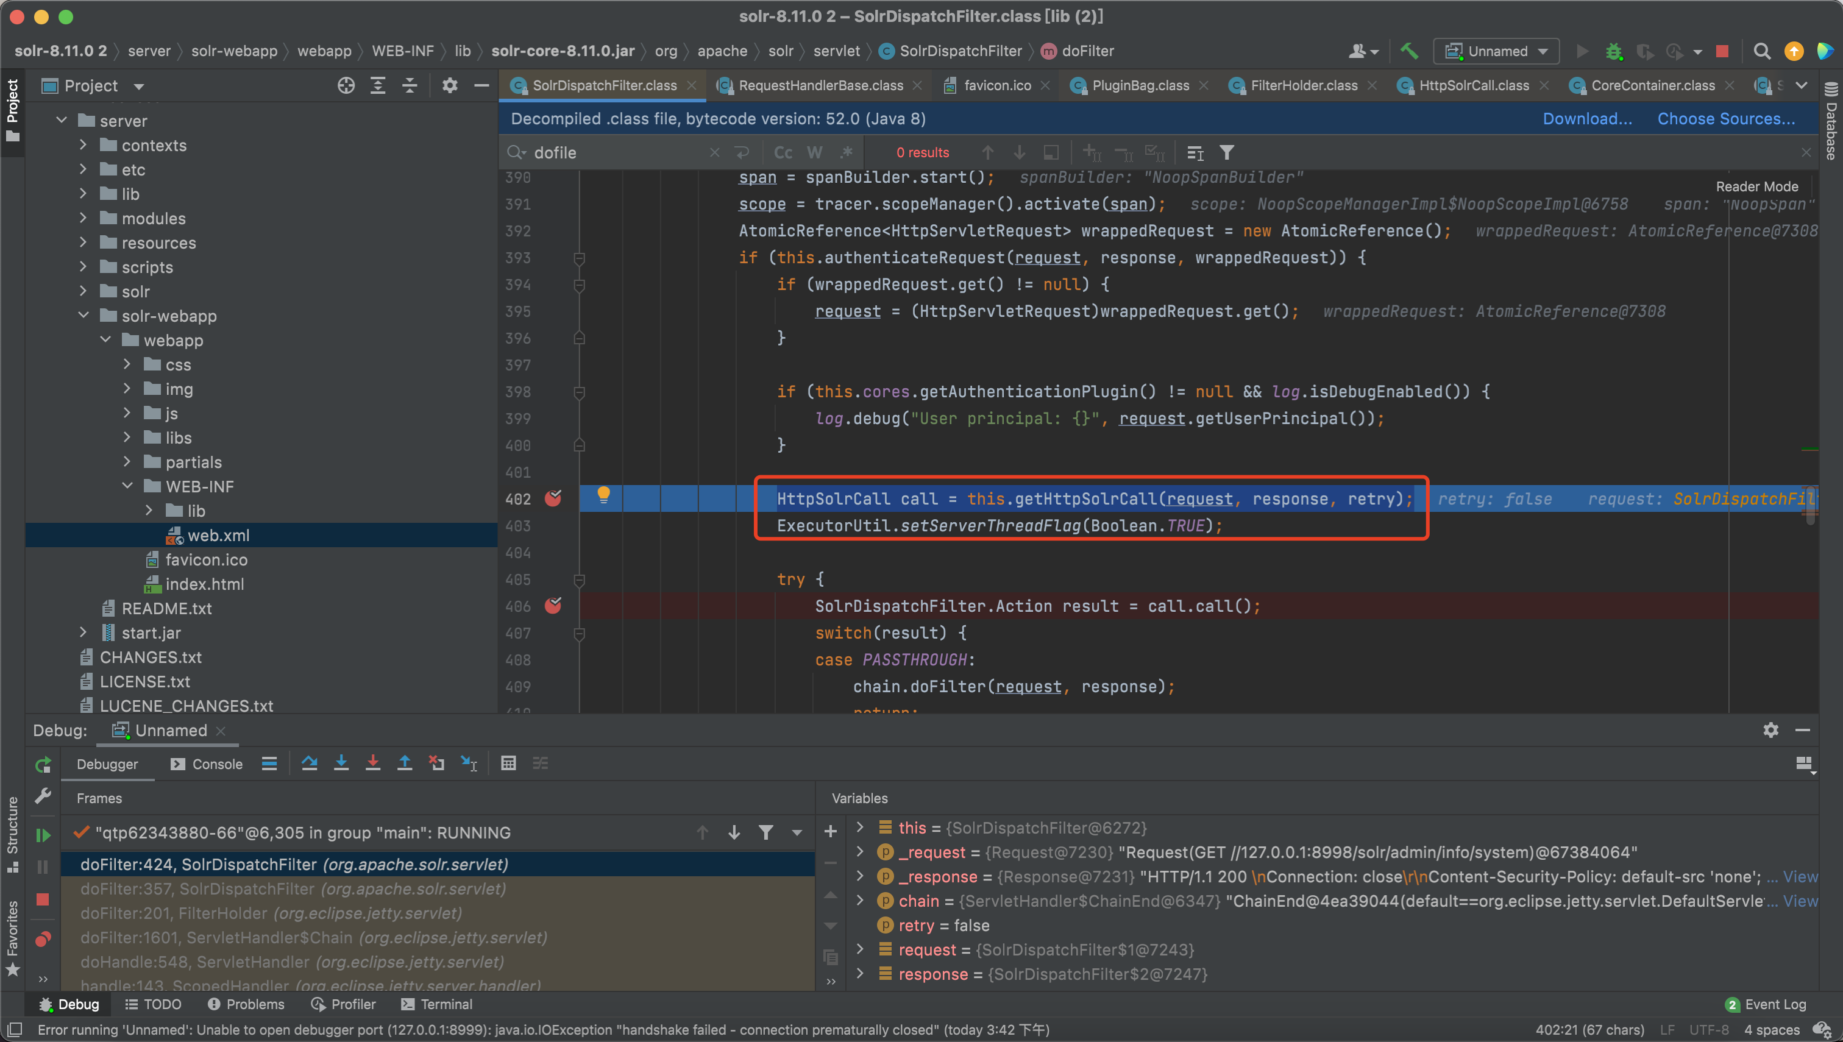Expand the contexts folder
1843x1042 pixels.
click(83, 144)
